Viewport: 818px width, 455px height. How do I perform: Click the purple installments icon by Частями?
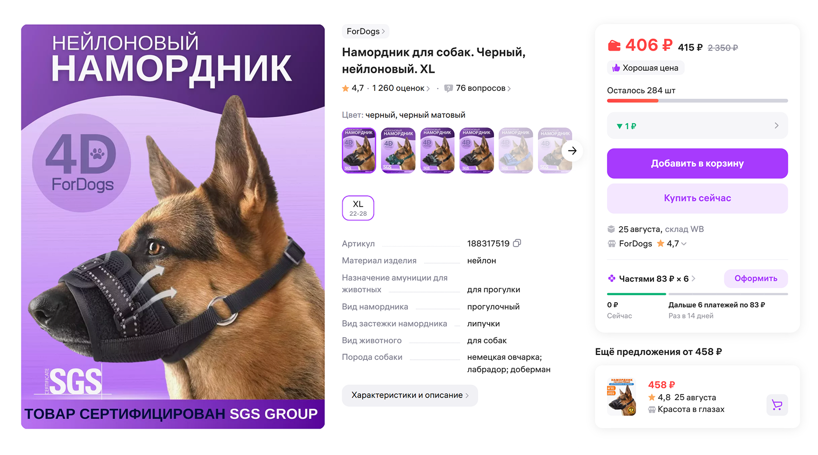click(x=611, y=279)
